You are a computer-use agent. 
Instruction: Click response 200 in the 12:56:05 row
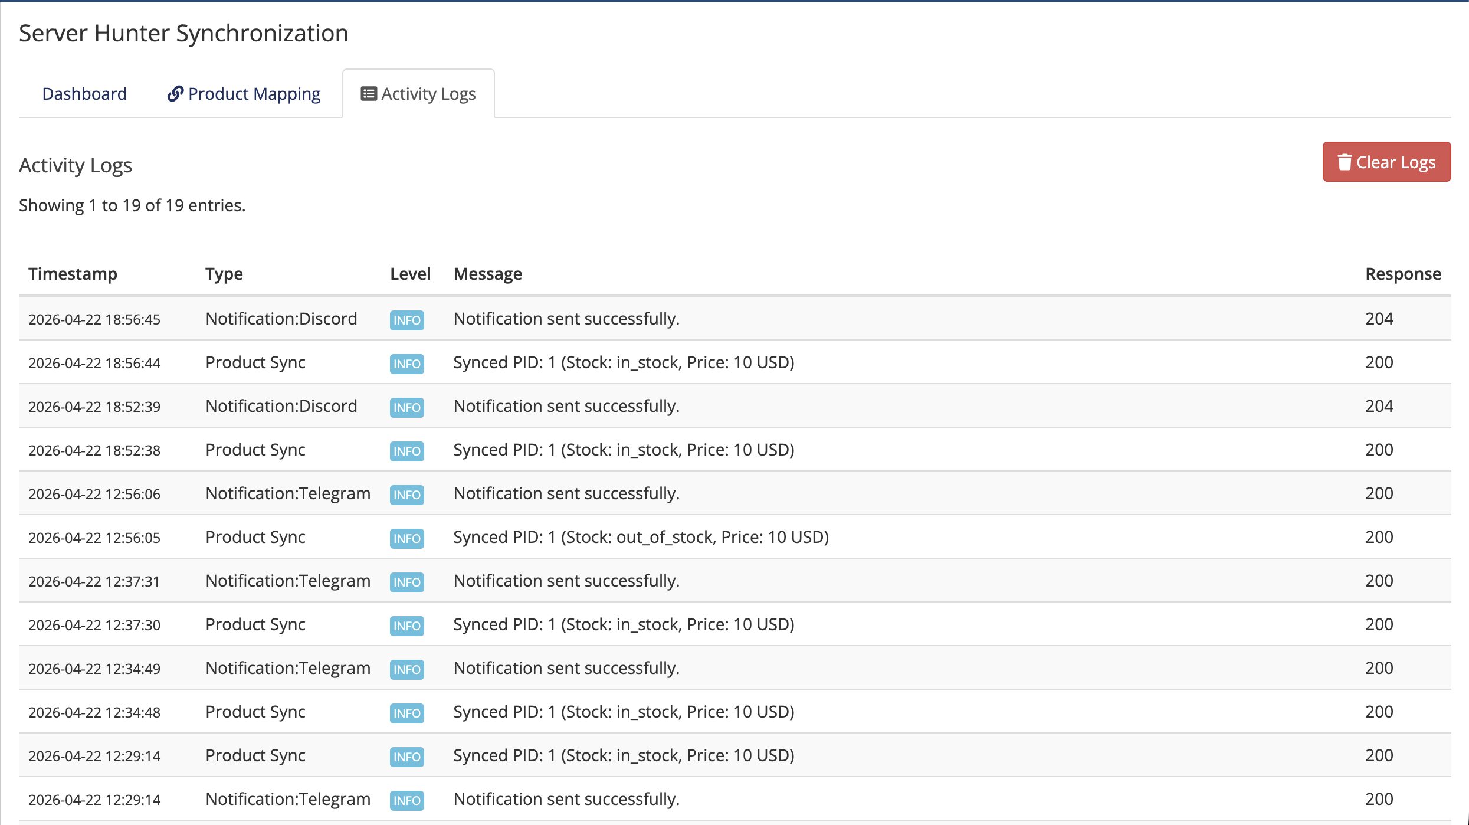click(x=1379, y=537)
